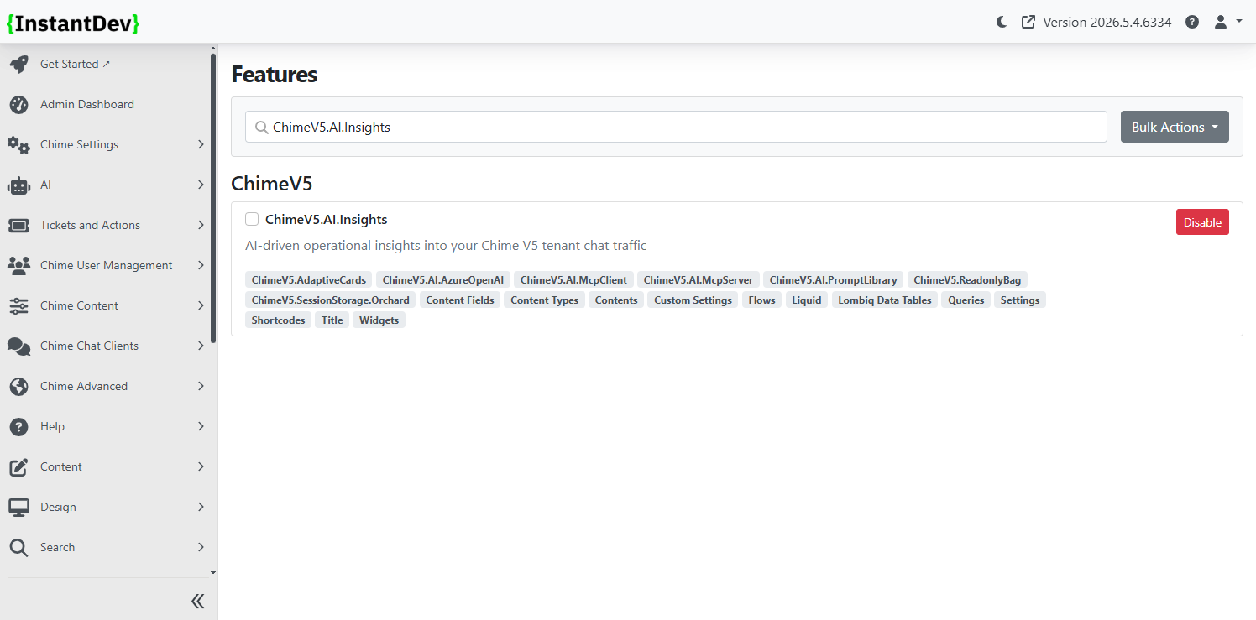This screenshot has width=1256, height=620.
Task: Click the Content Fields tag
Action: coord(460,300)
